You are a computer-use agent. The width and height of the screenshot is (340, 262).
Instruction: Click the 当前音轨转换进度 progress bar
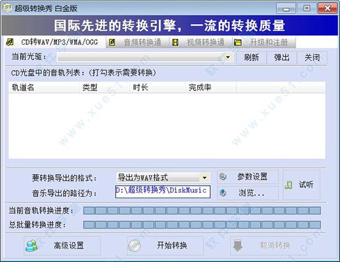click(202, 211)
